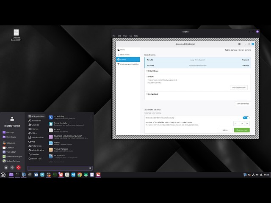Click the menu launcher button on the panel
The height and width of the screenshot is (203, 271).
[x=3, y=175]
